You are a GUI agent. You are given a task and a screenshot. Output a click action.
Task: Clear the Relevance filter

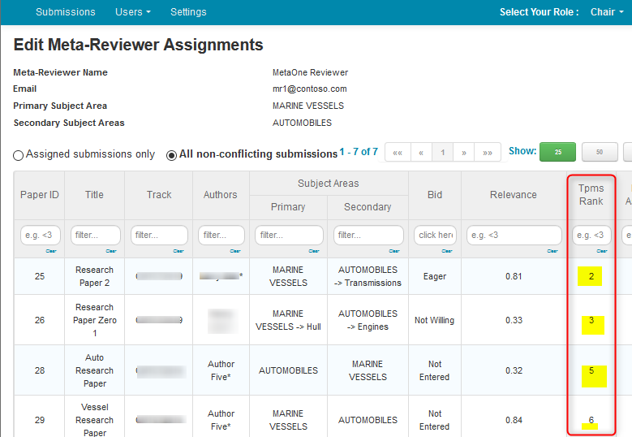point(552,251)
